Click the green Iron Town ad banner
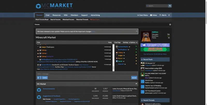207x105 pixels. tap(155, 49)
